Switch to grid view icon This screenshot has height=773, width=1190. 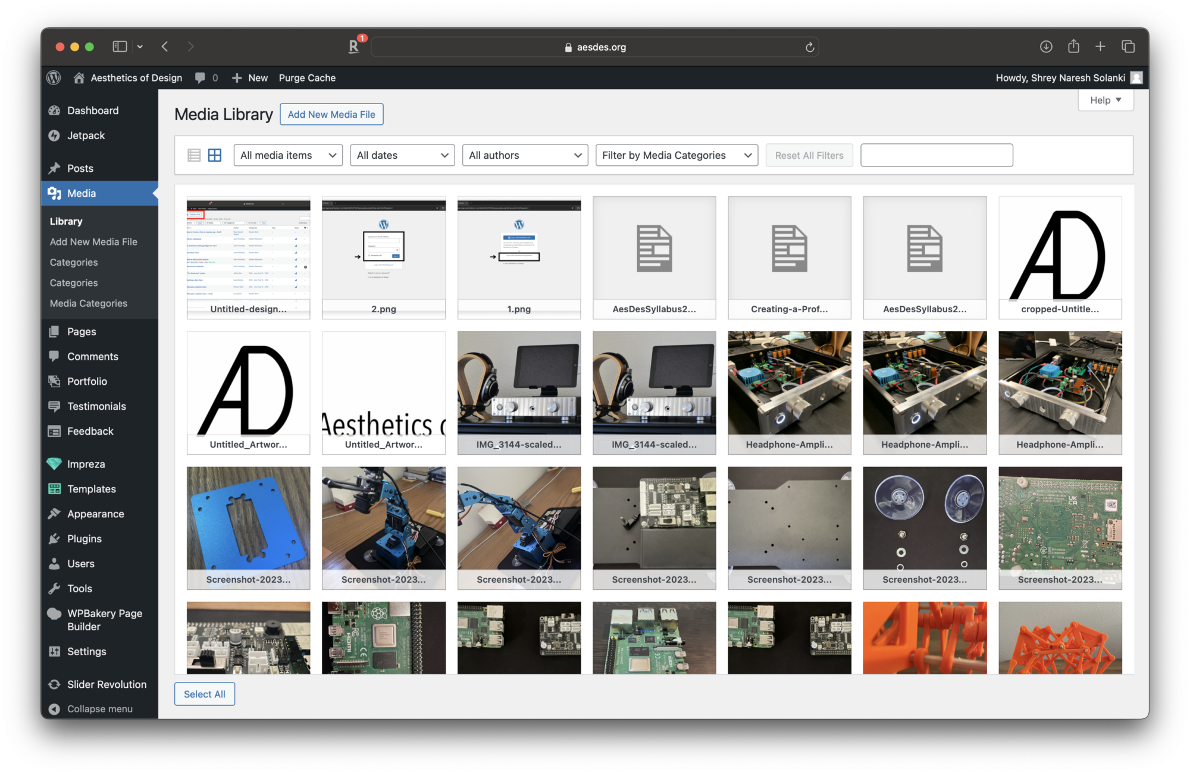[215, 155]
